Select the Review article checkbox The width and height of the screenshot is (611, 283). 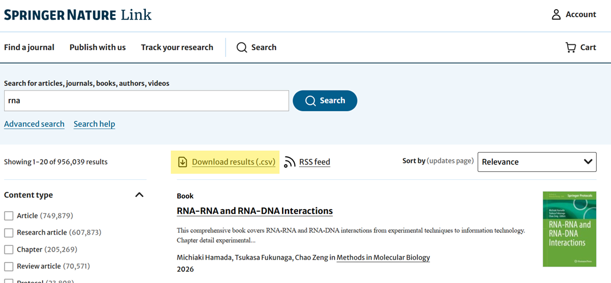[x=9, y=266]
